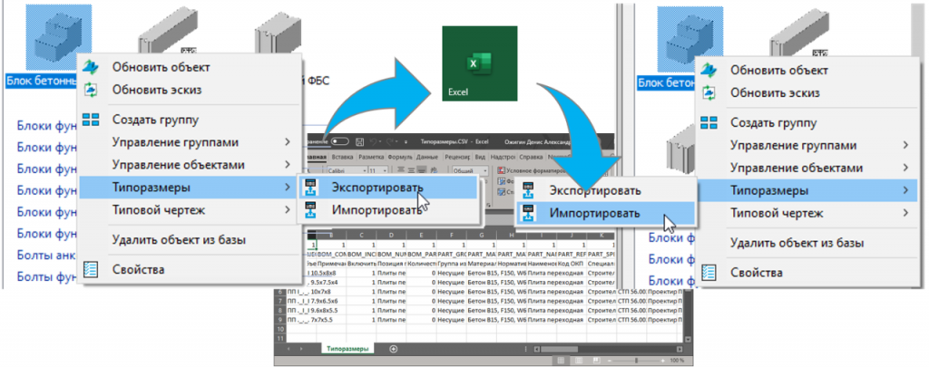Open the Справка ribbon tab
The image size is (929, 367).
532,158
